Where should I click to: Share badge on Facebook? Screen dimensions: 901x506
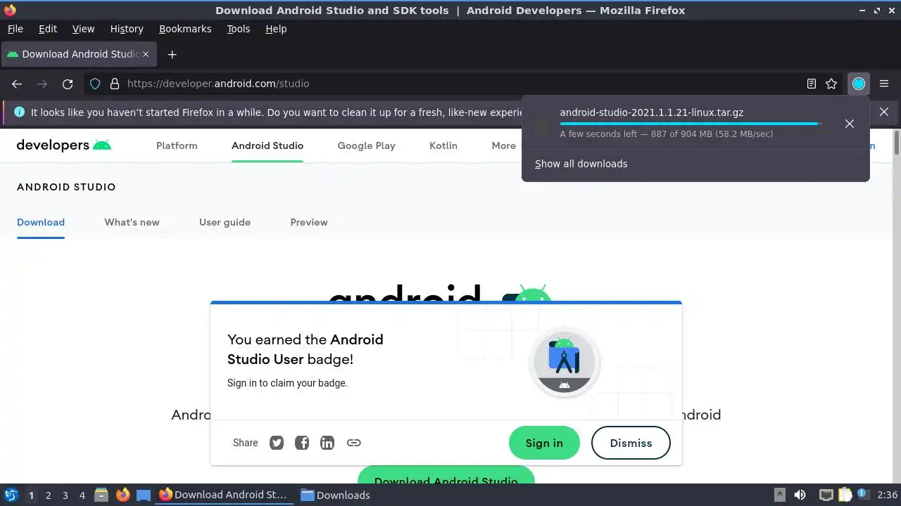pyautogui.click(x=302, y=443)
